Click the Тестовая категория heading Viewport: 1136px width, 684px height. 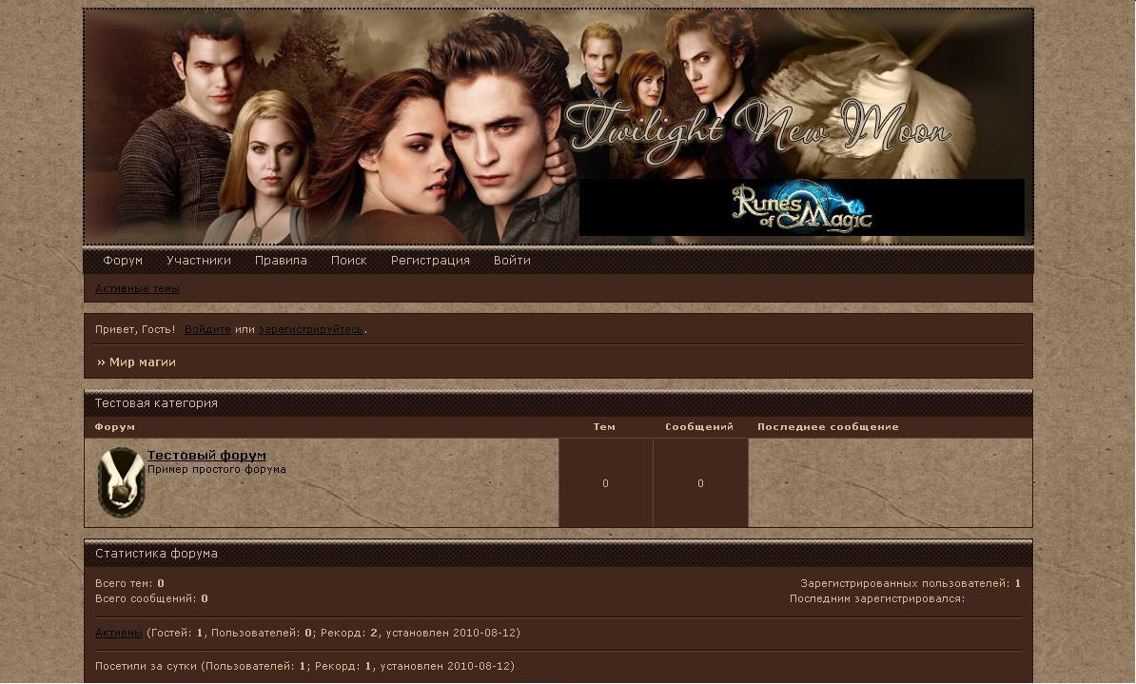(156, 402)
